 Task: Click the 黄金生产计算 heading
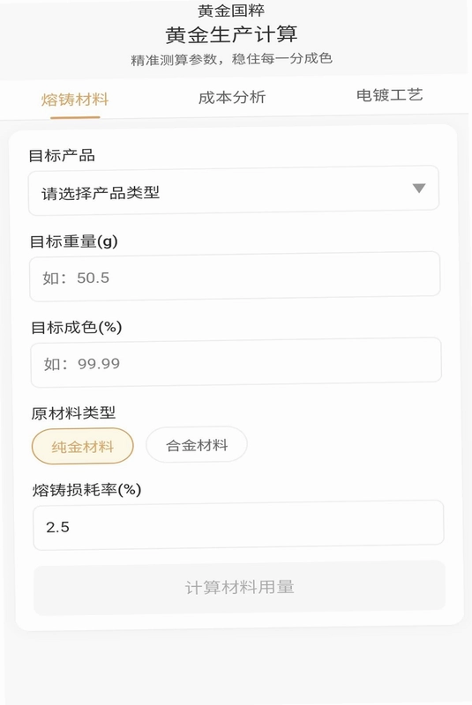231,34
